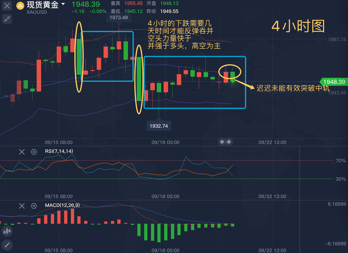348x253 pixels.
Task: Click the collapse fullscreen arrows icon
Action: coord(7,19)
